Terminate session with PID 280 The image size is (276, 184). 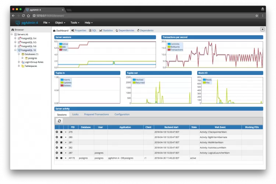[x=57, y=137]
